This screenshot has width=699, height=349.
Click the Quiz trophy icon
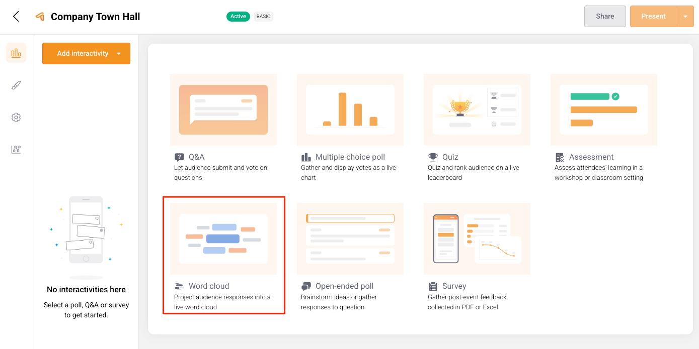coord(433,157)
